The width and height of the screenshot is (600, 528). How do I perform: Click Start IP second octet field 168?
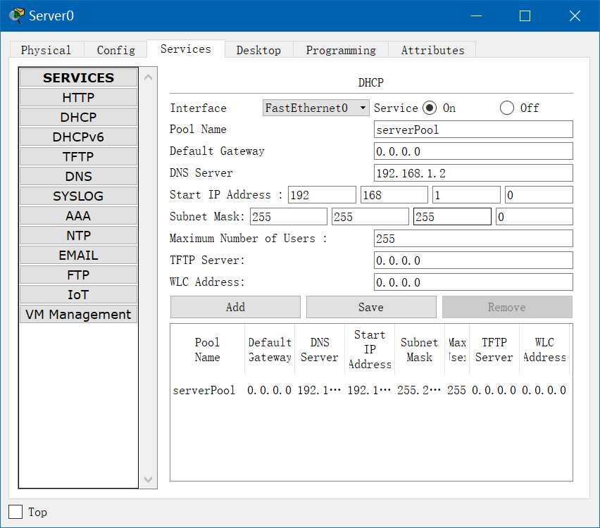tap(394, 195)
